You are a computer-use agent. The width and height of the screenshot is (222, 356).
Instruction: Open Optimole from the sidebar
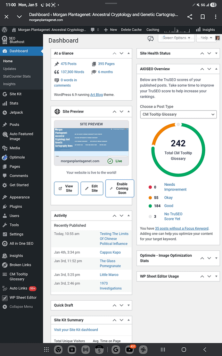17,157
